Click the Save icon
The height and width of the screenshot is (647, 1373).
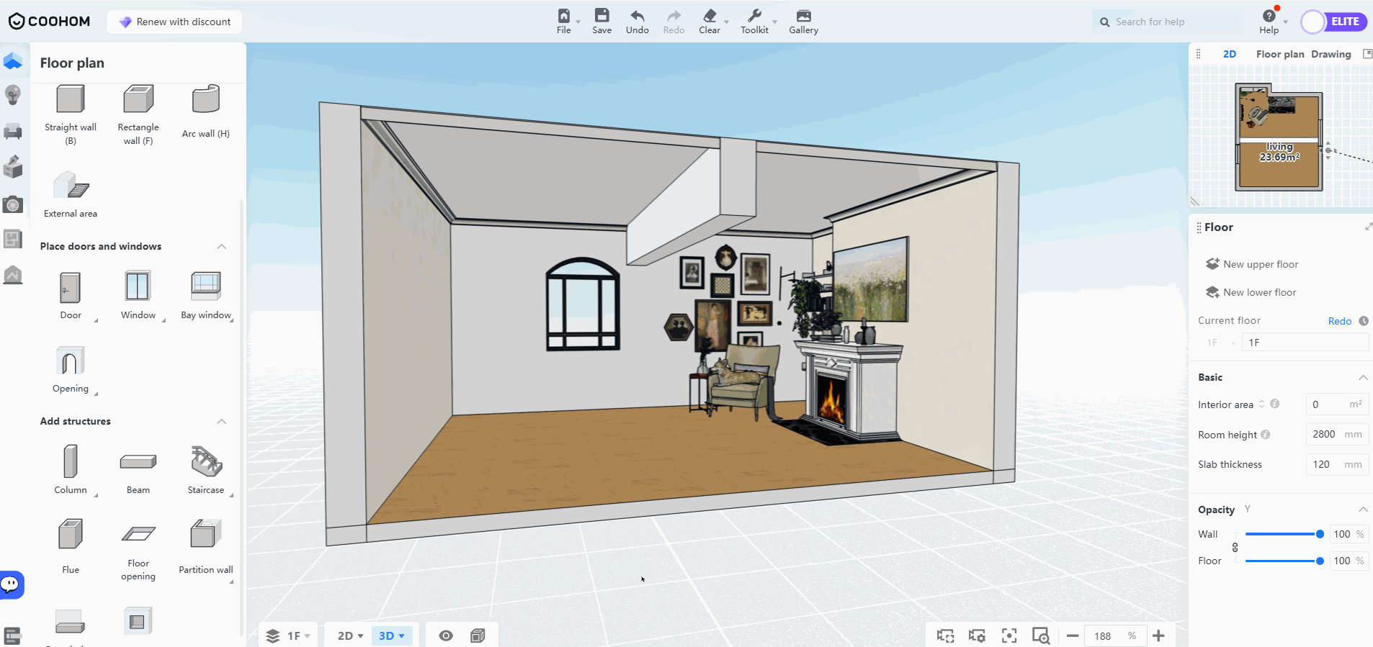601,21
